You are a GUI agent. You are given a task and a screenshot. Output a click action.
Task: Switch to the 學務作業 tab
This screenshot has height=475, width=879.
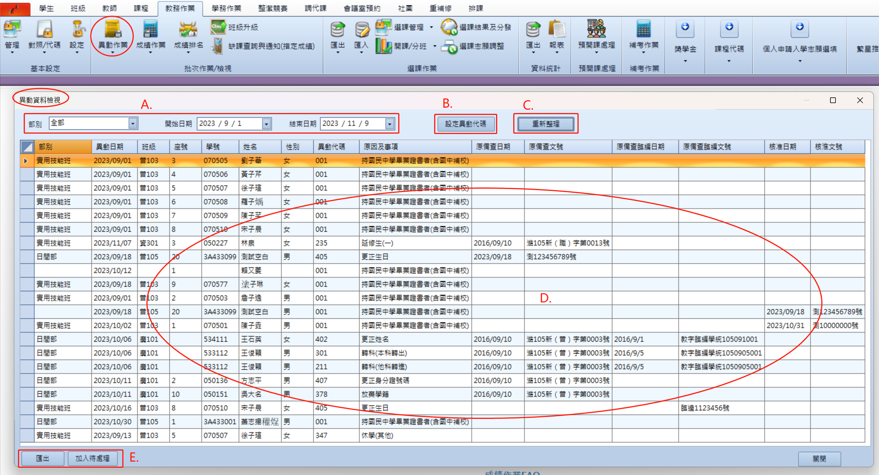pyautogui.click(x=226, y=8)
